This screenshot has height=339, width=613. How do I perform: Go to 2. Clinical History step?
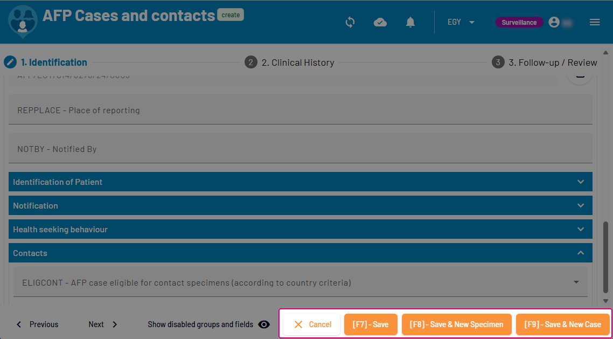click(x=289, y=63)
